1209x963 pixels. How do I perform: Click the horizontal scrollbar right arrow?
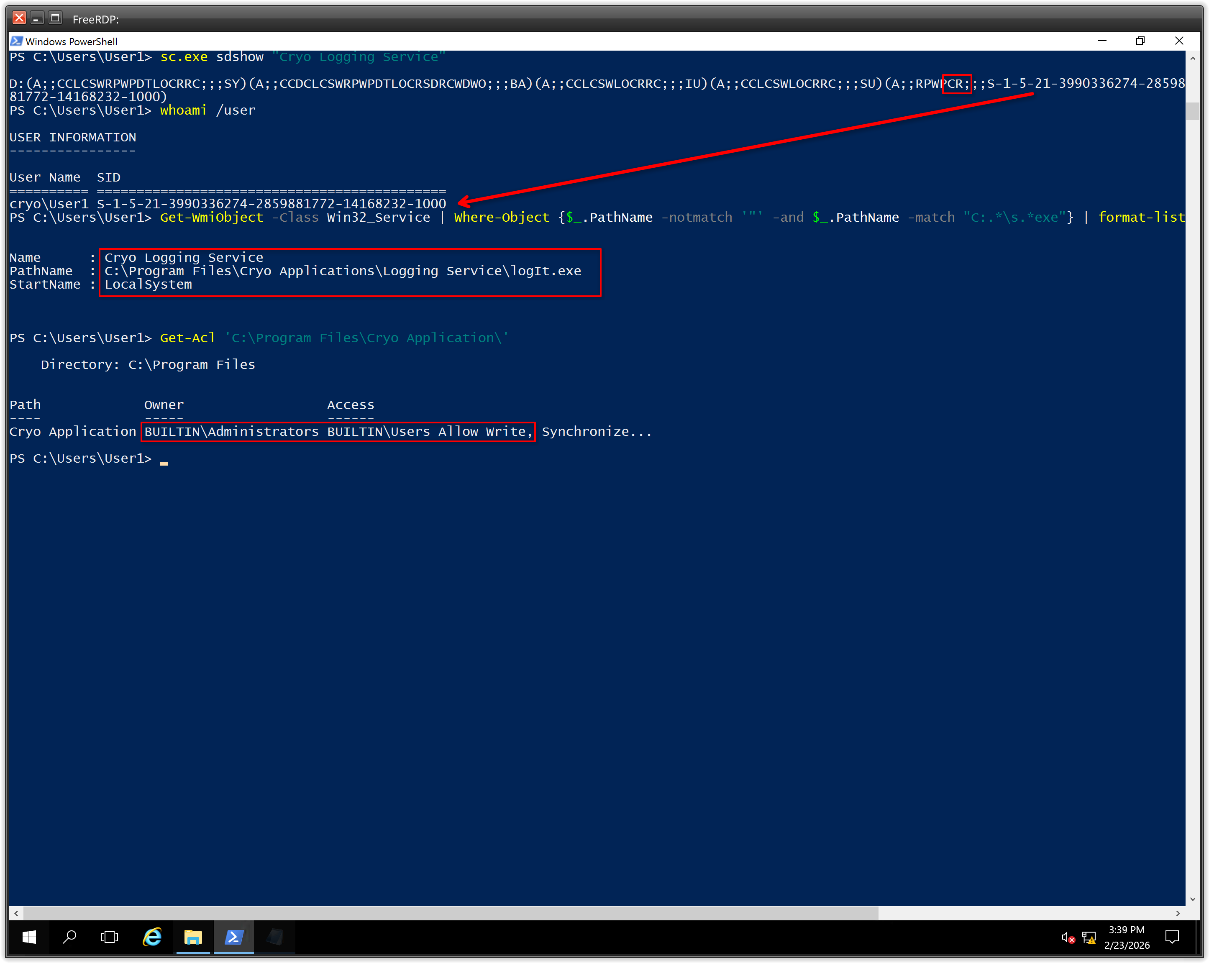tap(1178, 913)
